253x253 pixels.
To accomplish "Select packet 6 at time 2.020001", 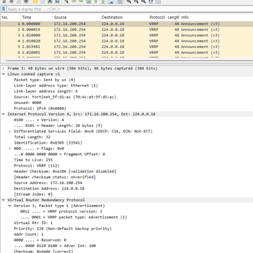I will (126, 53).
